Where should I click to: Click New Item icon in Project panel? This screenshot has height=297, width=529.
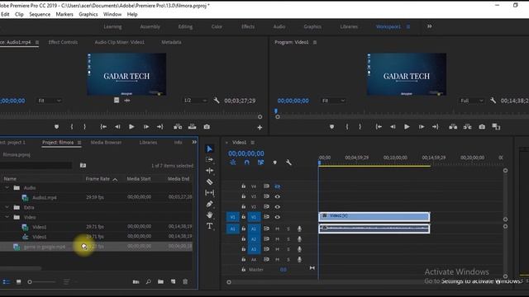pos(173,281)
